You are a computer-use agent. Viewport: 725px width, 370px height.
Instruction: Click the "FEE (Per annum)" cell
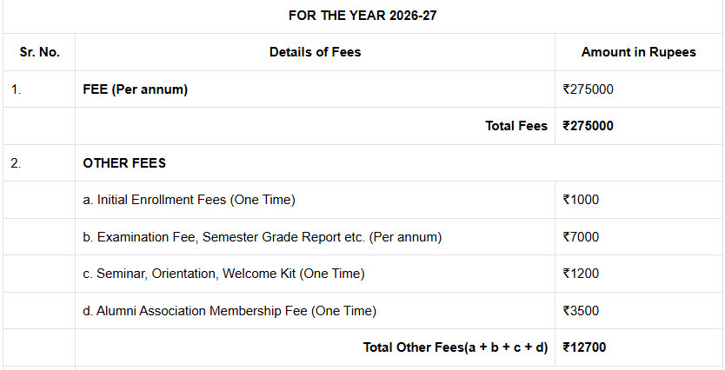[136, 89]
